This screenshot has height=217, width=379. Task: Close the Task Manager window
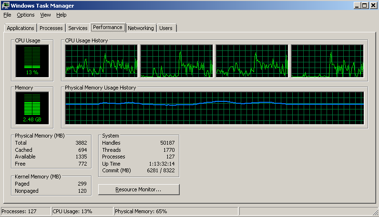pos(373,5)
